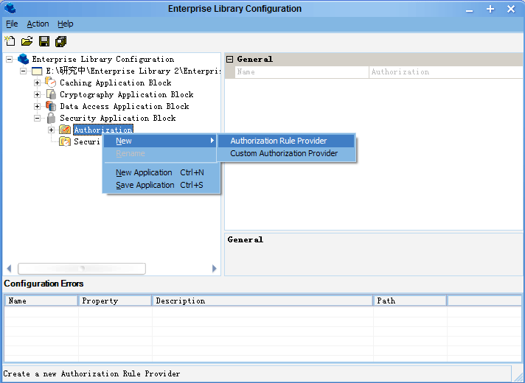Open the Help menu

66,24
